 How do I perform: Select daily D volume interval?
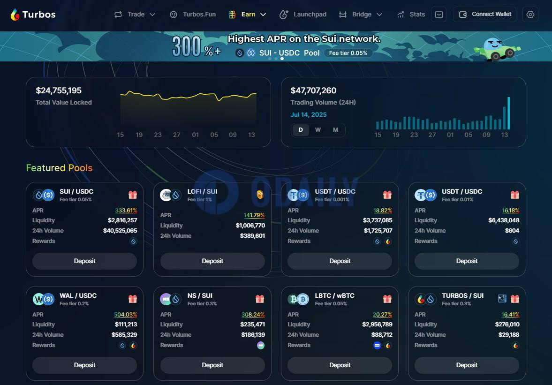[301, 130]
